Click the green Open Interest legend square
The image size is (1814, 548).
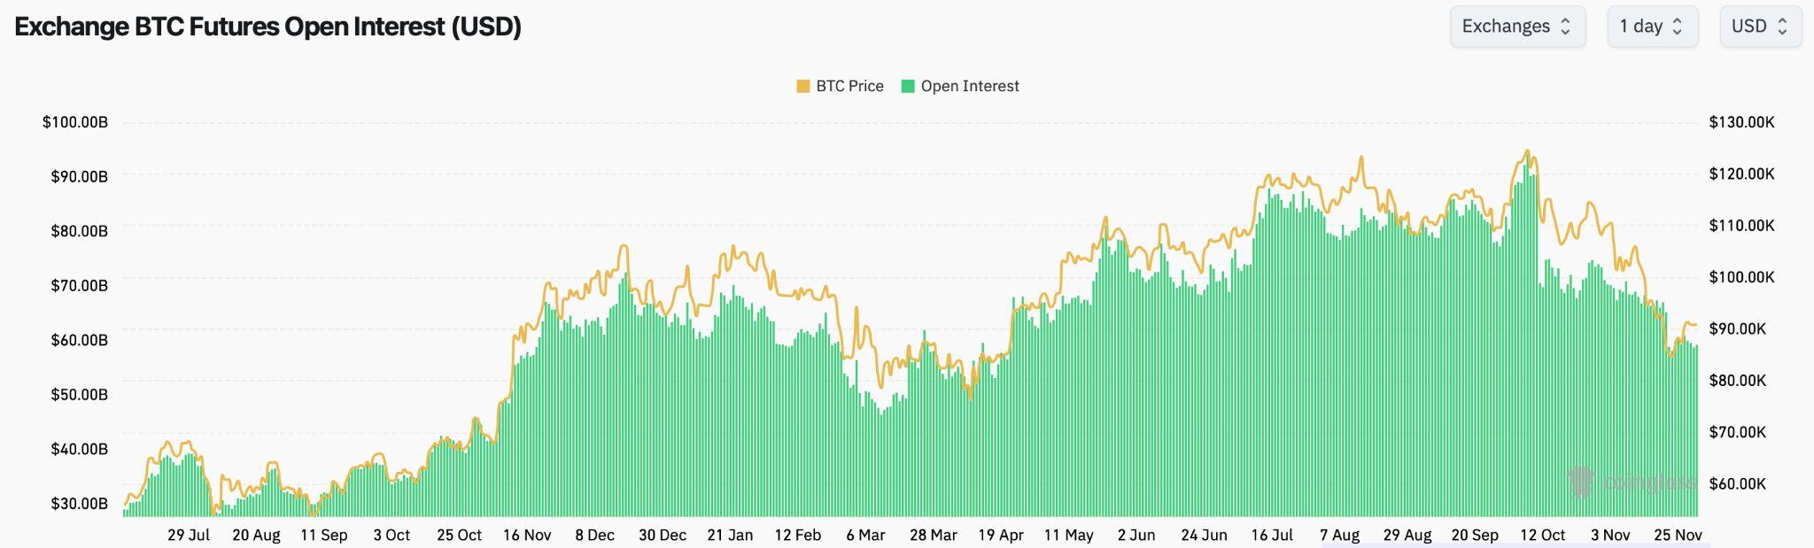(x=908, y=86)
